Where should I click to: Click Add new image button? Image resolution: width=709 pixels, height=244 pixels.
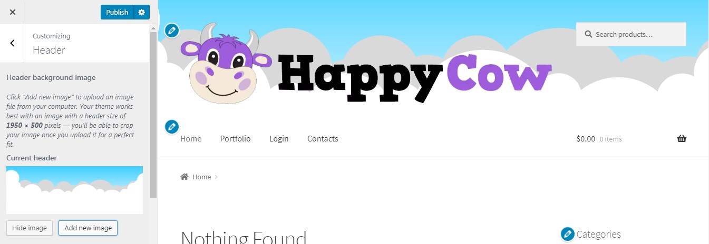(88, 228)
